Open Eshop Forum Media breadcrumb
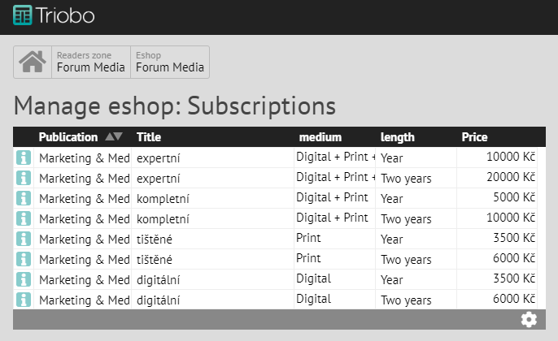 click(x=169, y=62)
